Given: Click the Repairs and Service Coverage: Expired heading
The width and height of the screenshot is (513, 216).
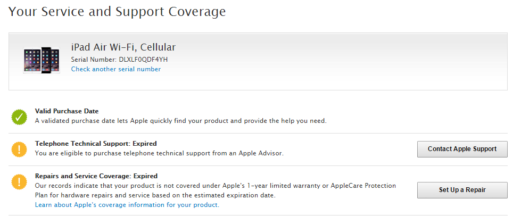Looking at the screenshot, I should 96,176.
